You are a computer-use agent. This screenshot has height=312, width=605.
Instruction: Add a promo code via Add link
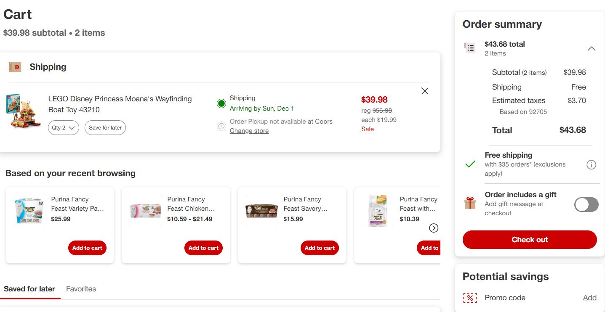point(590,298)
